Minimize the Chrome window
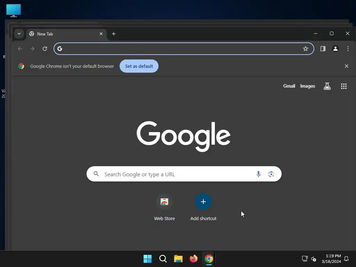 (x=316, y=33)
